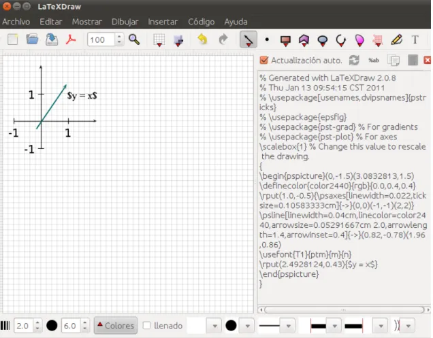
Task: Create a new drawing with the blank page icon
Action: (x=13, y=39)
